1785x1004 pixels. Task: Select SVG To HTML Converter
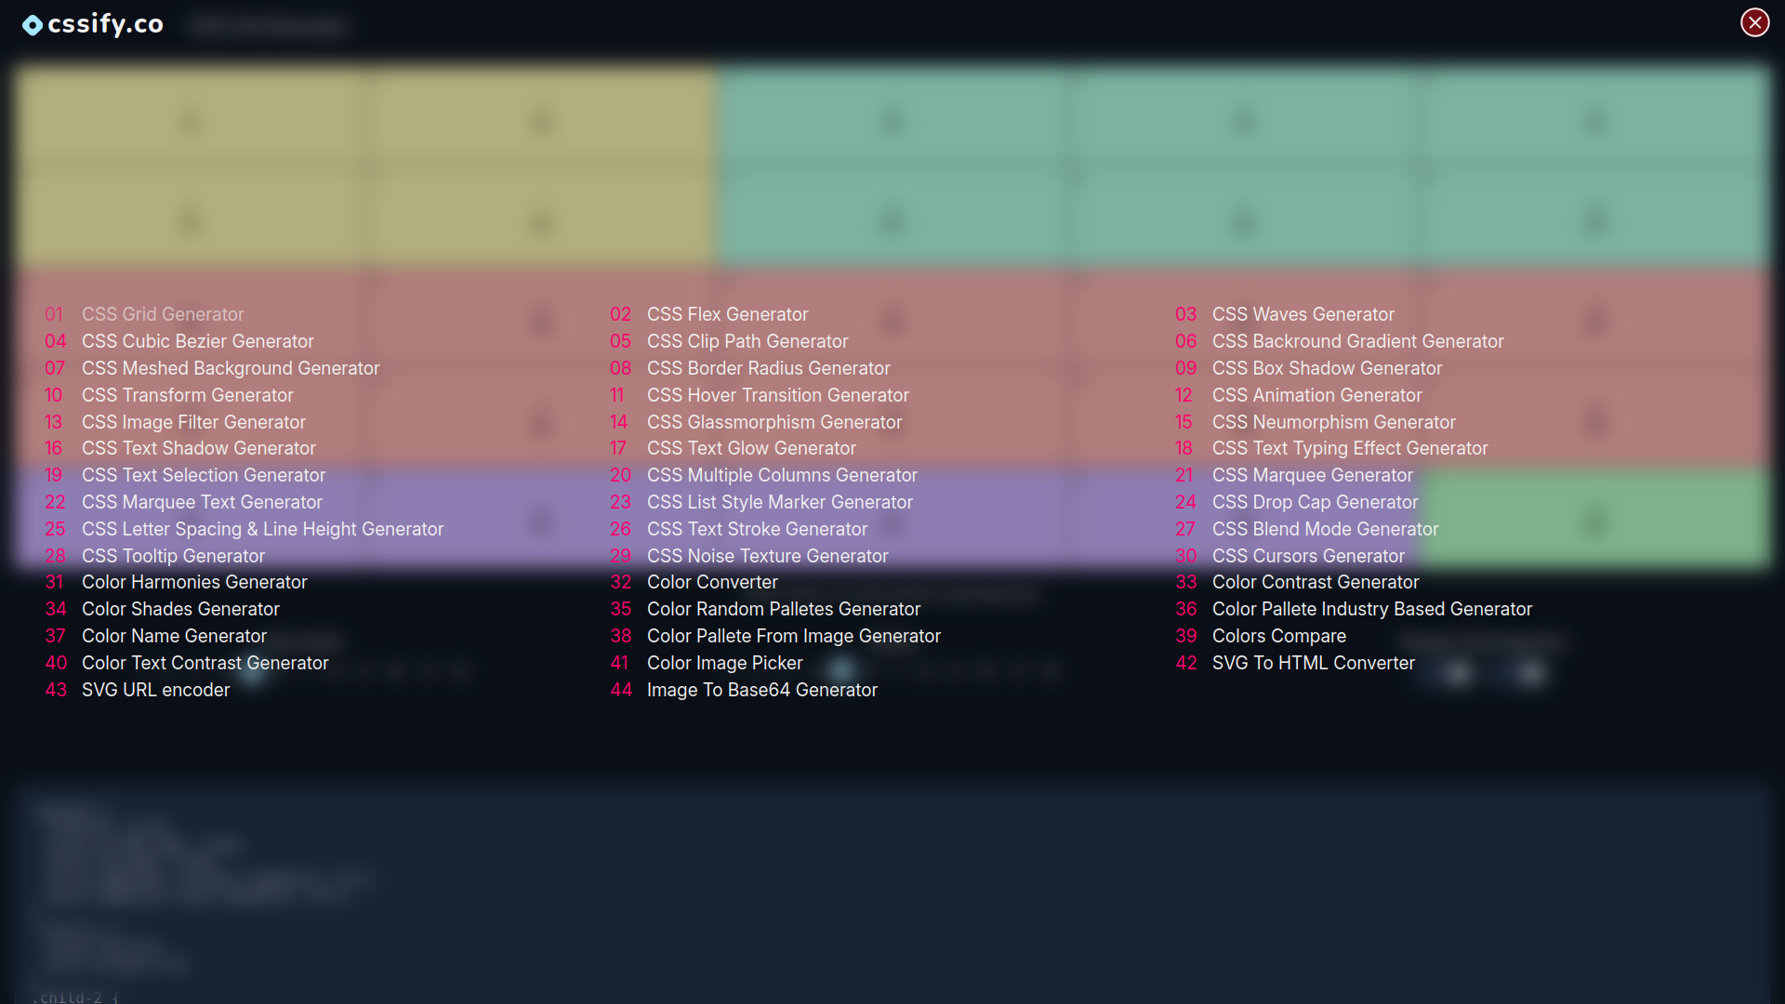click(x=1314, y=663)
